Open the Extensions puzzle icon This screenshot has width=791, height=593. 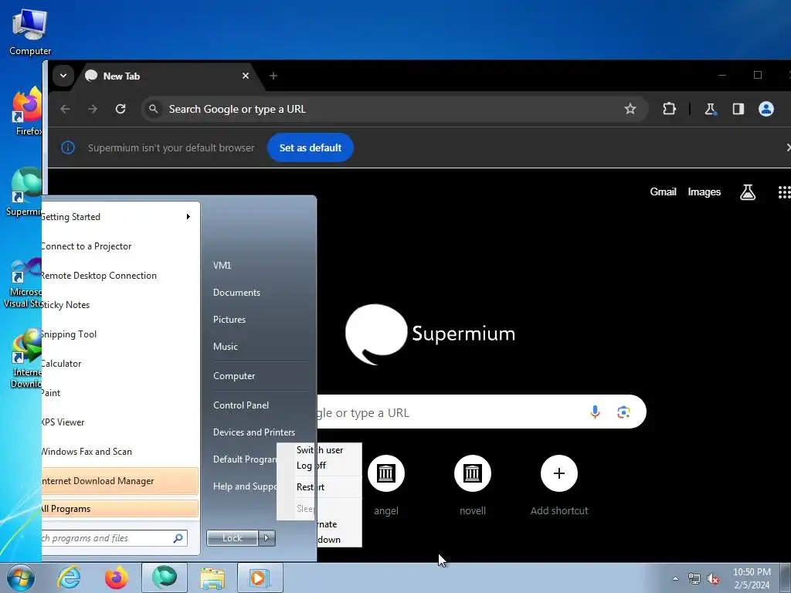click(x=669, y=109)
